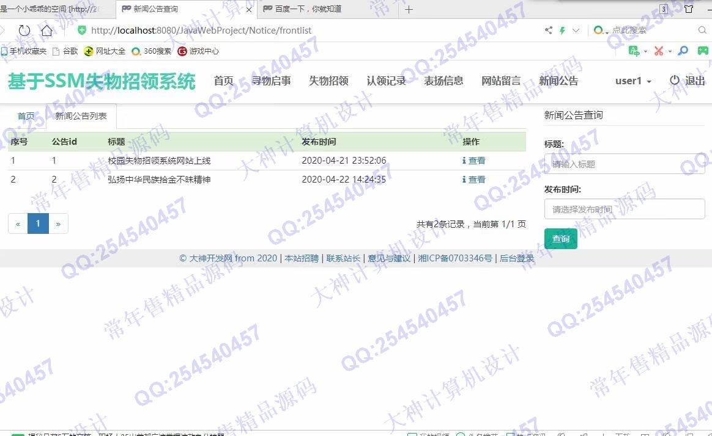The width and height of the screenshot is (712, 436).
Task: Open a new browser tab with plus icon
Action: [409, 9]
